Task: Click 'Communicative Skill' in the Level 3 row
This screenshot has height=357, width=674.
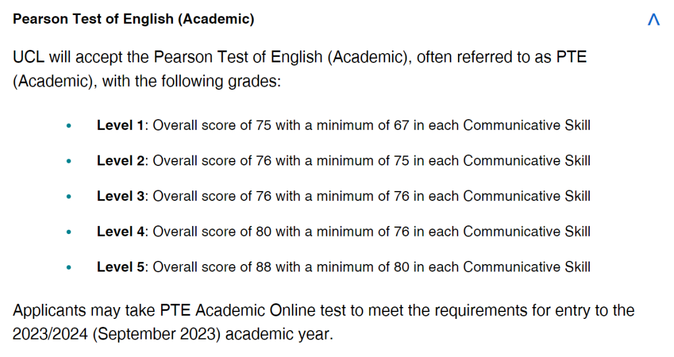Action: tap(527, 196)
